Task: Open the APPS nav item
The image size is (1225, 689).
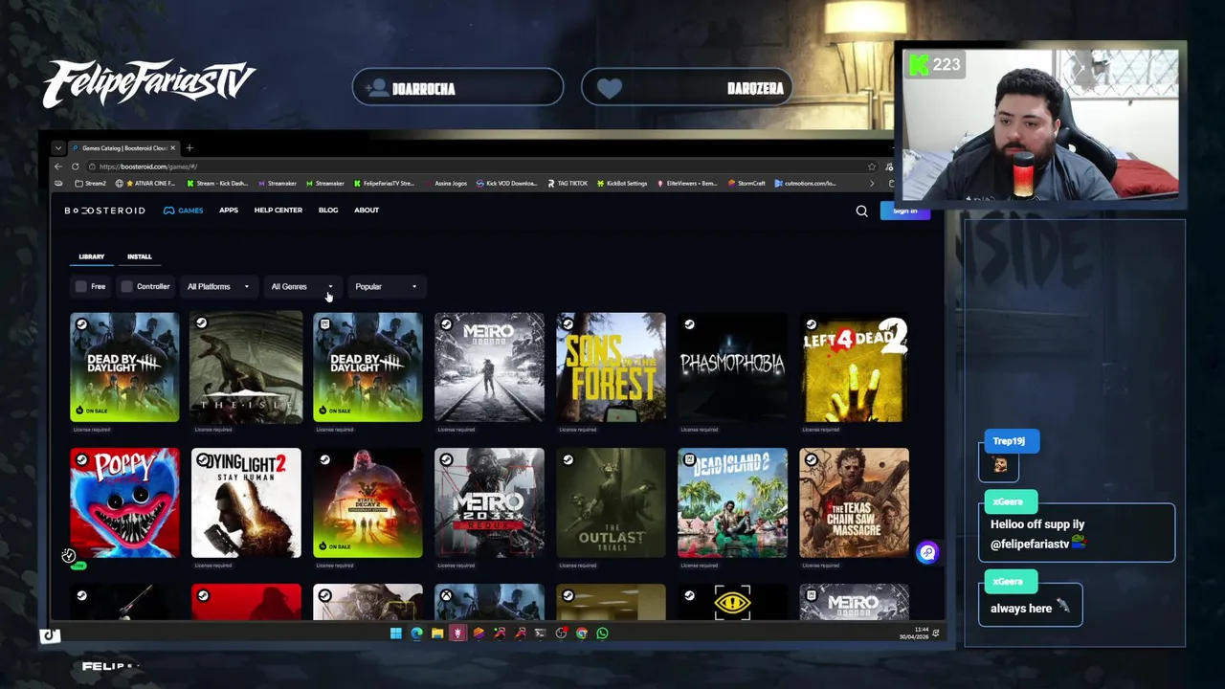Action: [229, 211]
